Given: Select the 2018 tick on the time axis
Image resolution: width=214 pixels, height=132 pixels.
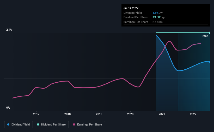Looking at the screenshot, I should (x=68, y=114).
